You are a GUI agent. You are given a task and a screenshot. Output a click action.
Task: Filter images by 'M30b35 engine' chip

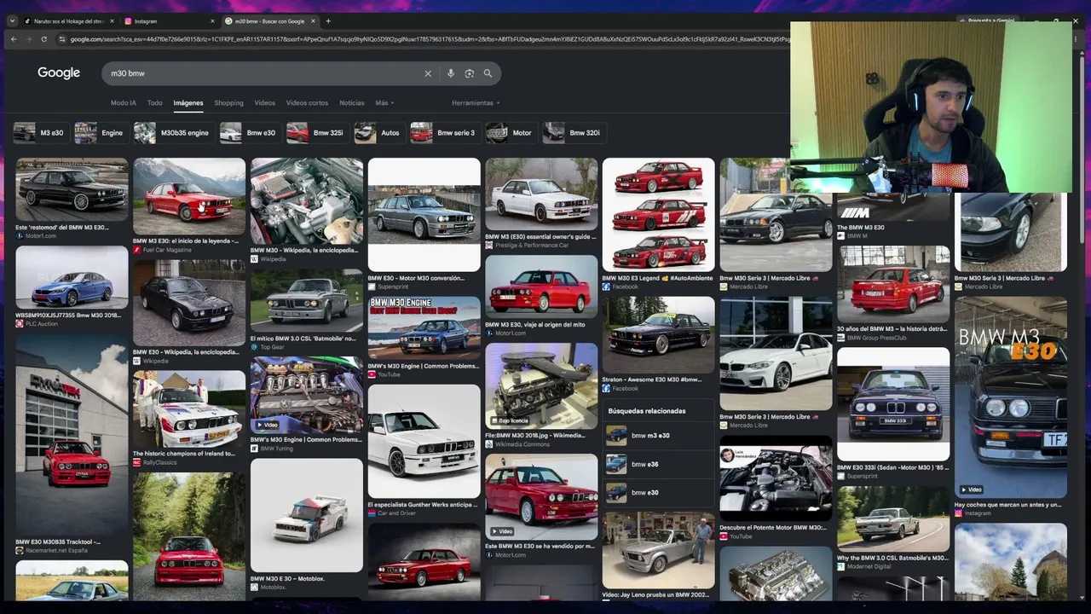click(172, 133)
